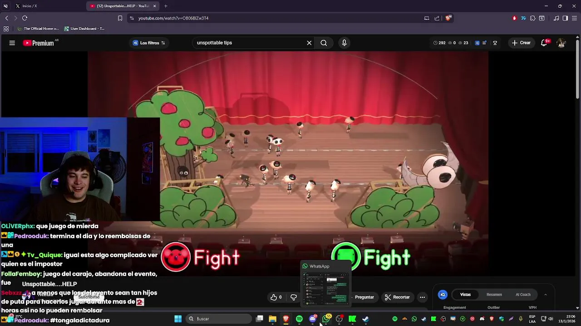
Task: Open the YouTube guide hamburger menu
Action: click(x=12, y=43)
